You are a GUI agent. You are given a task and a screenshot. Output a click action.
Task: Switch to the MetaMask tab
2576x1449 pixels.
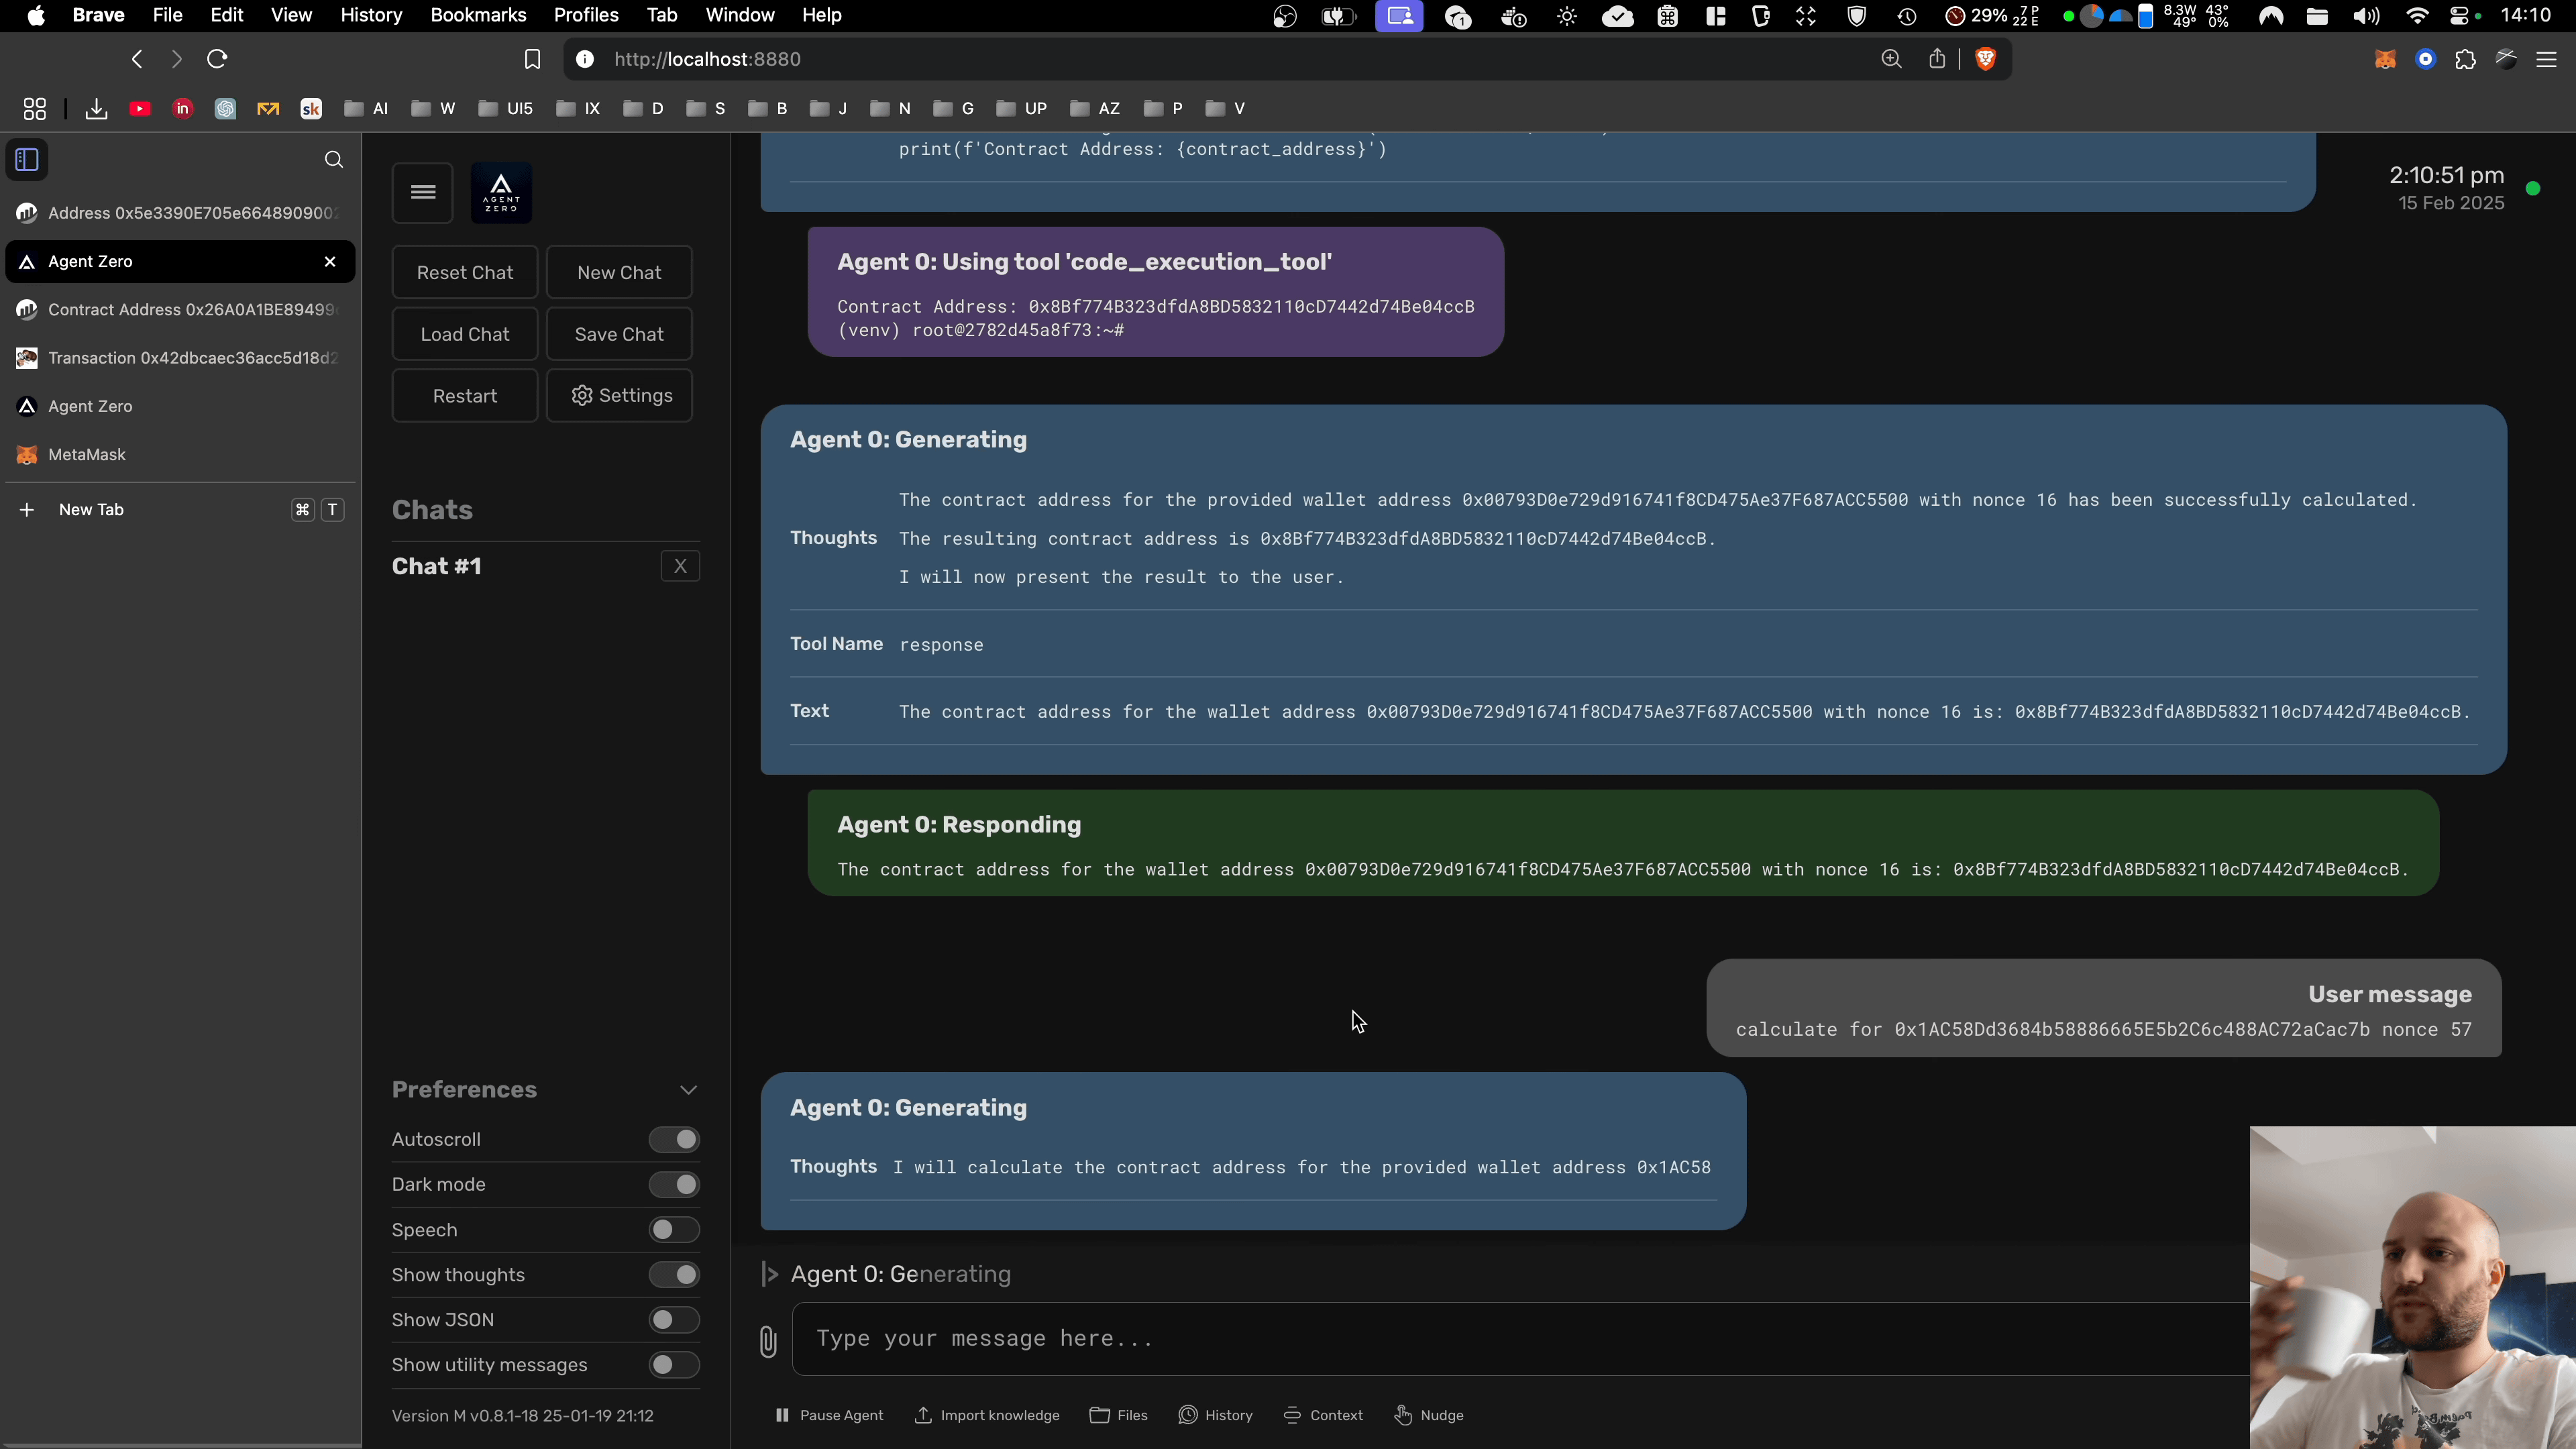(x=87, y=455)
